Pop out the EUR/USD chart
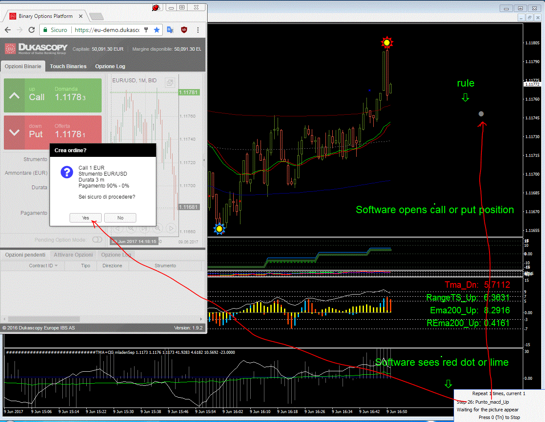 [170, 82]
